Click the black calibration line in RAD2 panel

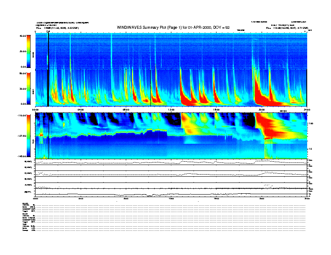(x=48, y=51)
